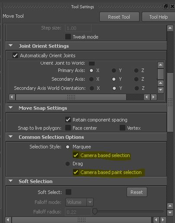Enable Soft Select checkbox
Screen dimensions: 175x223
(x=68, y=192)
